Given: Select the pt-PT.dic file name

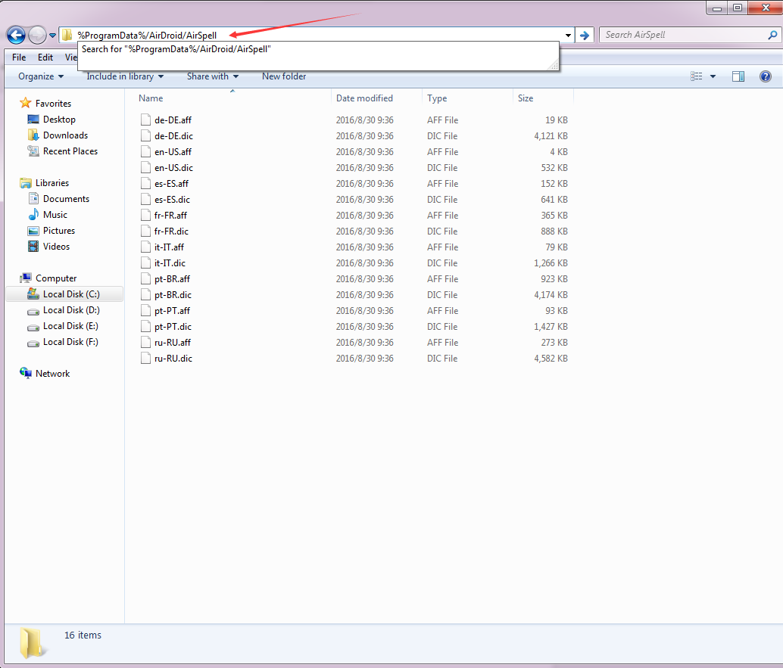Looking at the screenshot, I should pos(173,327).
